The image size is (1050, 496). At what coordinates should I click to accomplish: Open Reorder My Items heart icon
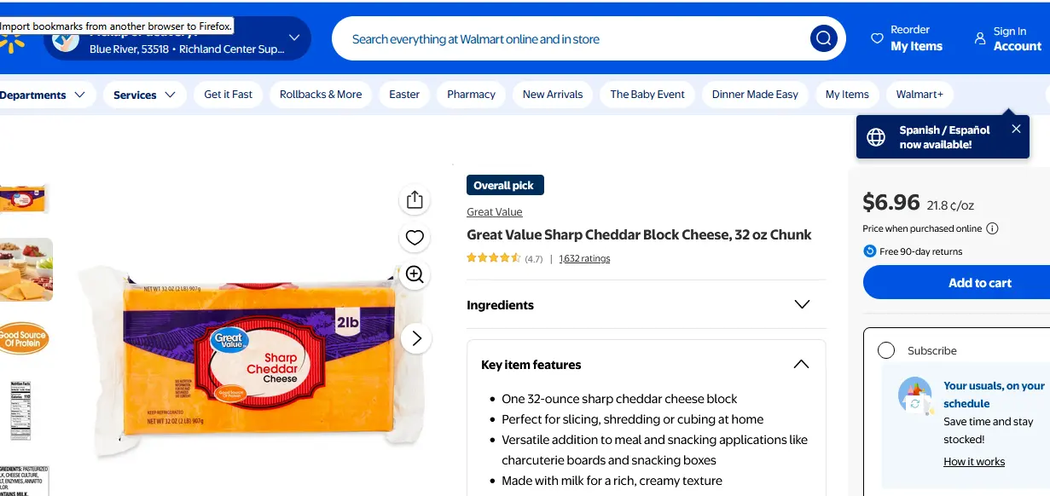coord(877,38)
